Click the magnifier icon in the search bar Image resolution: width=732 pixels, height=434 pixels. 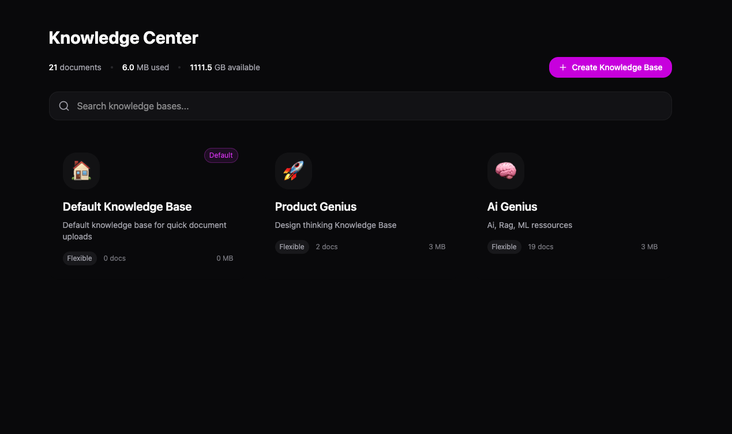[65, 106]
